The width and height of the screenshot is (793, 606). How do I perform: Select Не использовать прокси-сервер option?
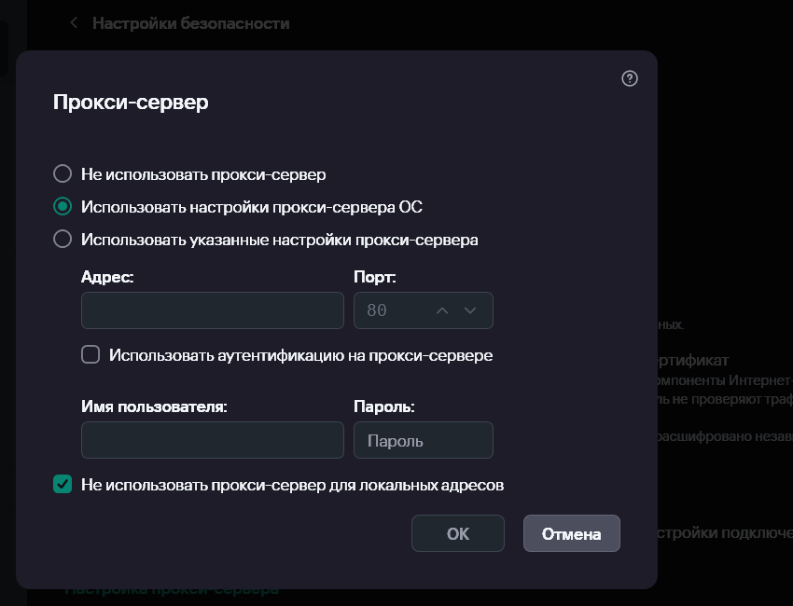click(x=63, y=173)
